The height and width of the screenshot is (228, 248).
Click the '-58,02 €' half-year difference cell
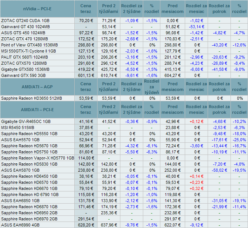[x=219, y=170]
